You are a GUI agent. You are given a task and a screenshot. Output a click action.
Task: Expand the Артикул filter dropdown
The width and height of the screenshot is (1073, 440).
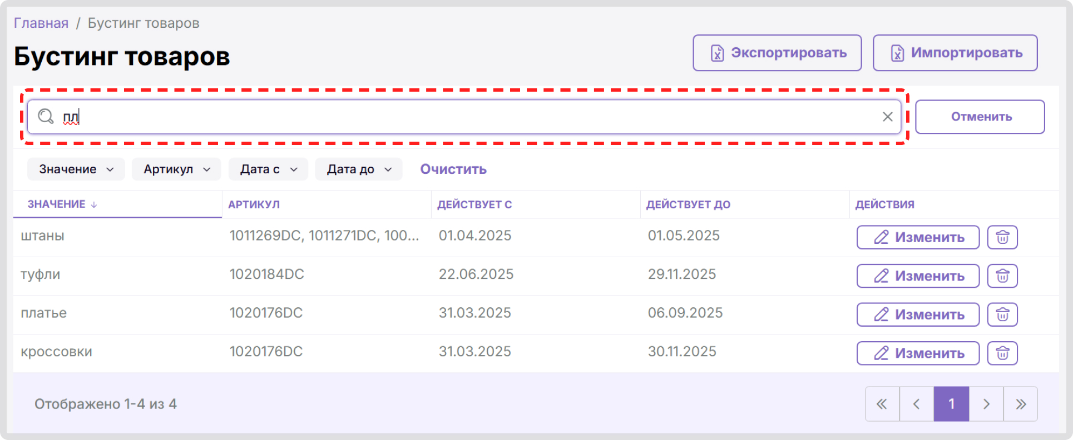176,169
